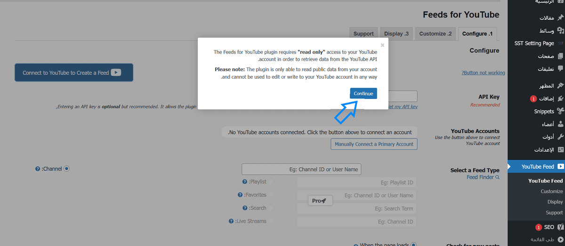Open the Display submenu item
Screen dimensions: 565x246
coord(555,202)
